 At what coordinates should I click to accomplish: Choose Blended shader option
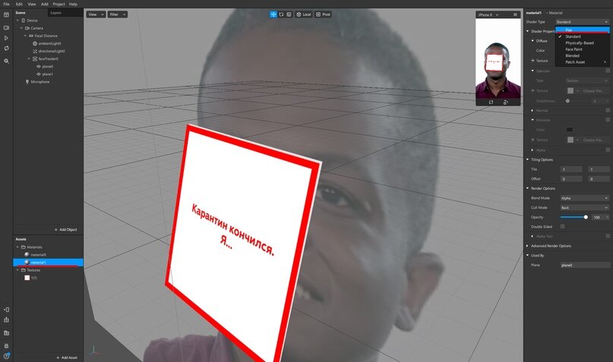(583, 55)
